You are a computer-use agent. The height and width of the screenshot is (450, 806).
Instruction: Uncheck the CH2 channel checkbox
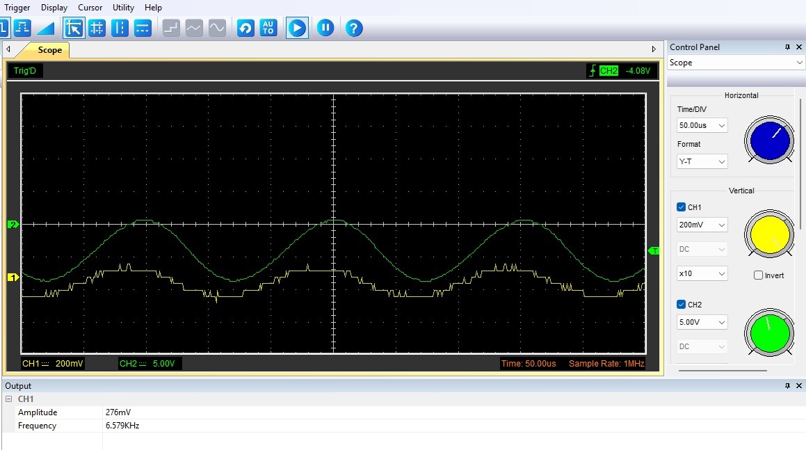[x=681, y=304]
